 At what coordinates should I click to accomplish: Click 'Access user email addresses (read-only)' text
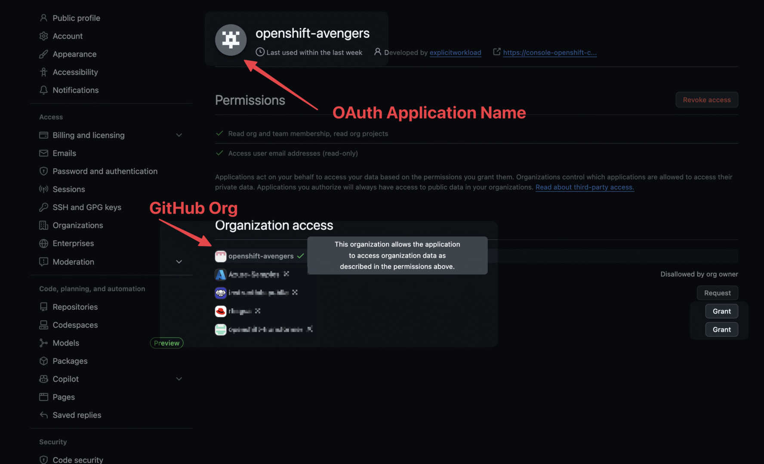(x=293, y=153)
